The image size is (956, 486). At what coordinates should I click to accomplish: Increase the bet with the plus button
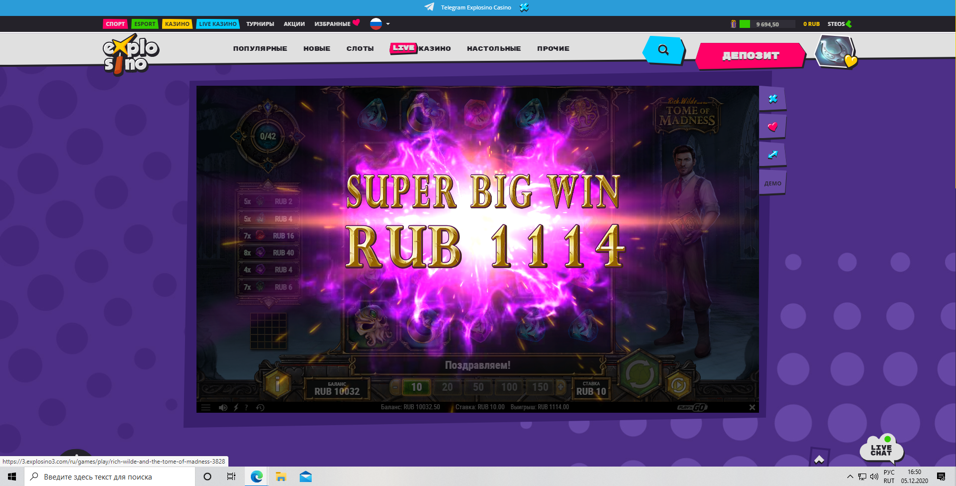pos(561,387)
